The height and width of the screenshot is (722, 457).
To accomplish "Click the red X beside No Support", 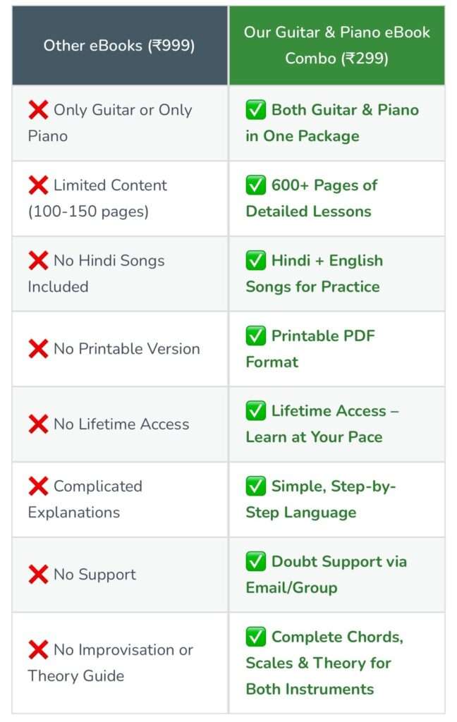I will (x=38, y=575).
